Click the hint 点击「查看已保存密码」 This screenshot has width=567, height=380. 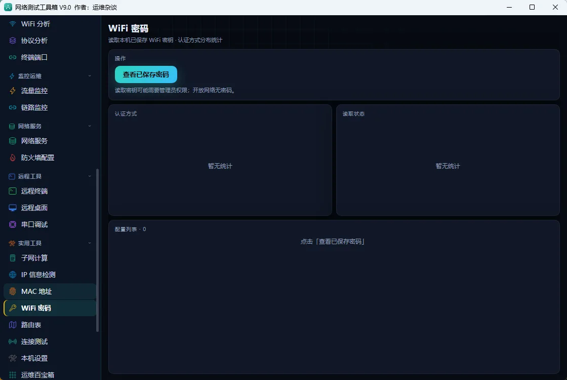[333, 241]
